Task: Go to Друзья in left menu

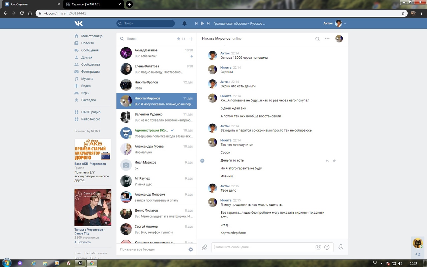Action: [86, 57]
